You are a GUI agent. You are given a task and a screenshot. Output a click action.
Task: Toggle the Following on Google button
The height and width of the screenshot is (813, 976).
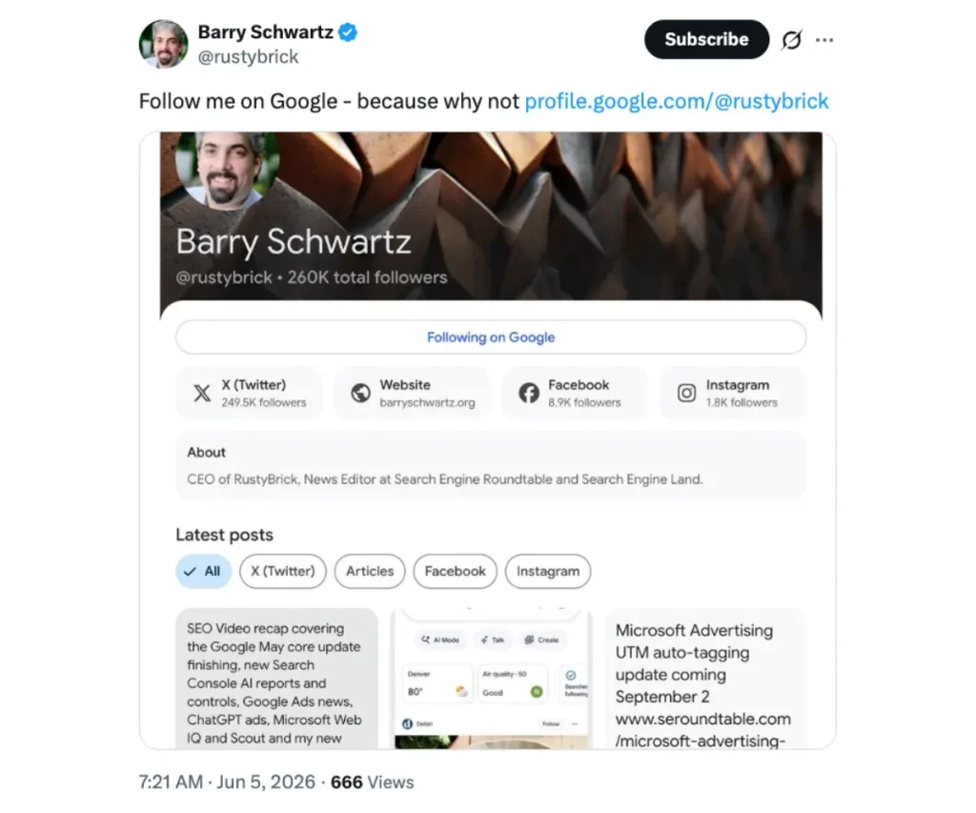[x=491, y=337]
